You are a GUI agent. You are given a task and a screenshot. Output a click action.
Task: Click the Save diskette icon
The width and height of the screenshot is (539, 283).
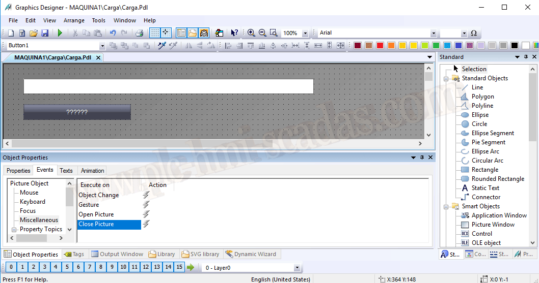(x=45, y=33)
